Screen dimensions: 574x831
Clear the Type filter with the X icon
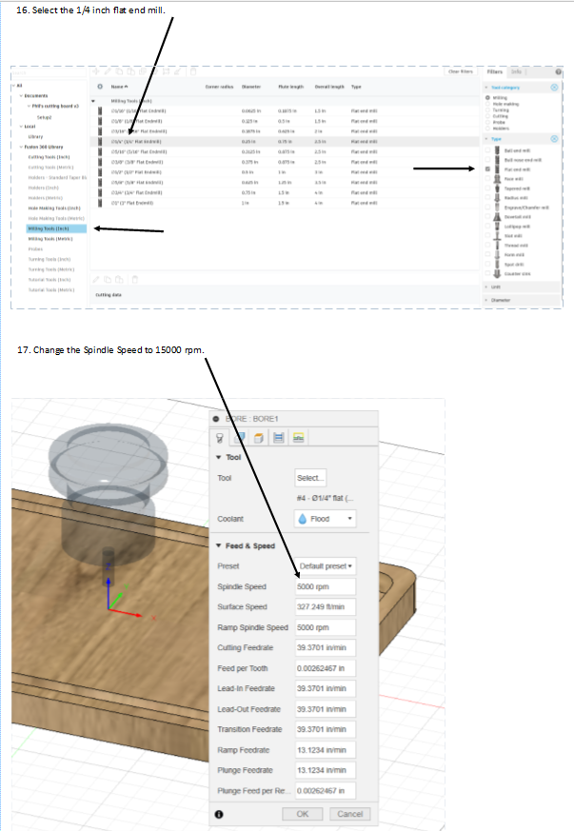[x=554, y=139]
